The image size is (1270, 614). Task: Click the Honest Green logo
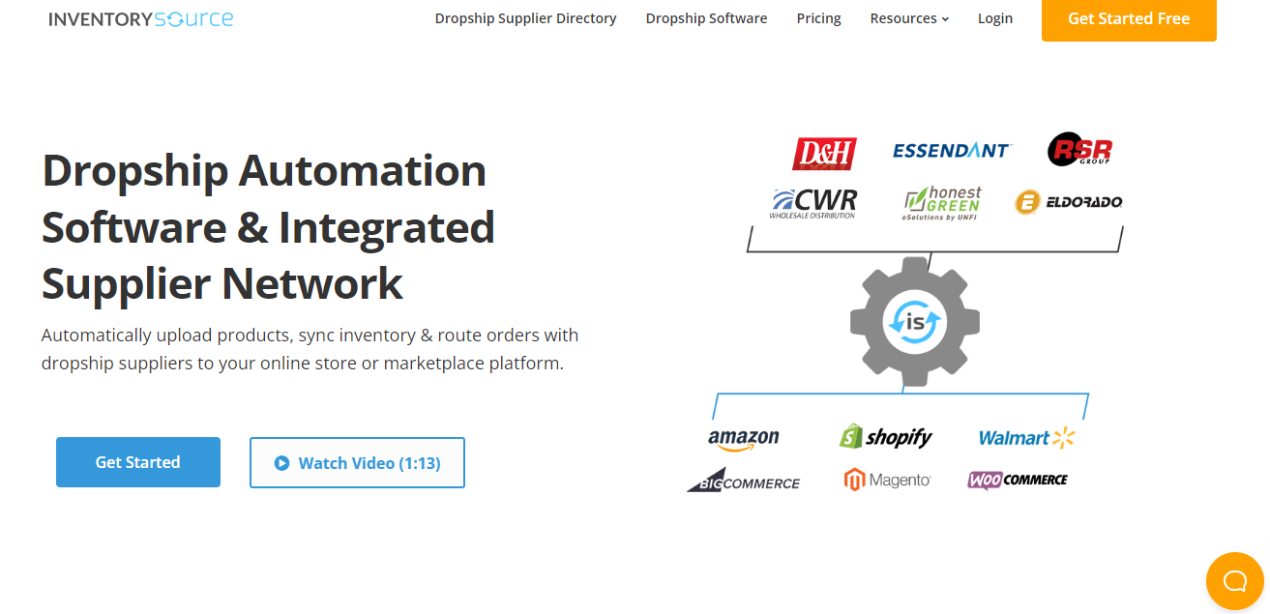coord(941,204)
